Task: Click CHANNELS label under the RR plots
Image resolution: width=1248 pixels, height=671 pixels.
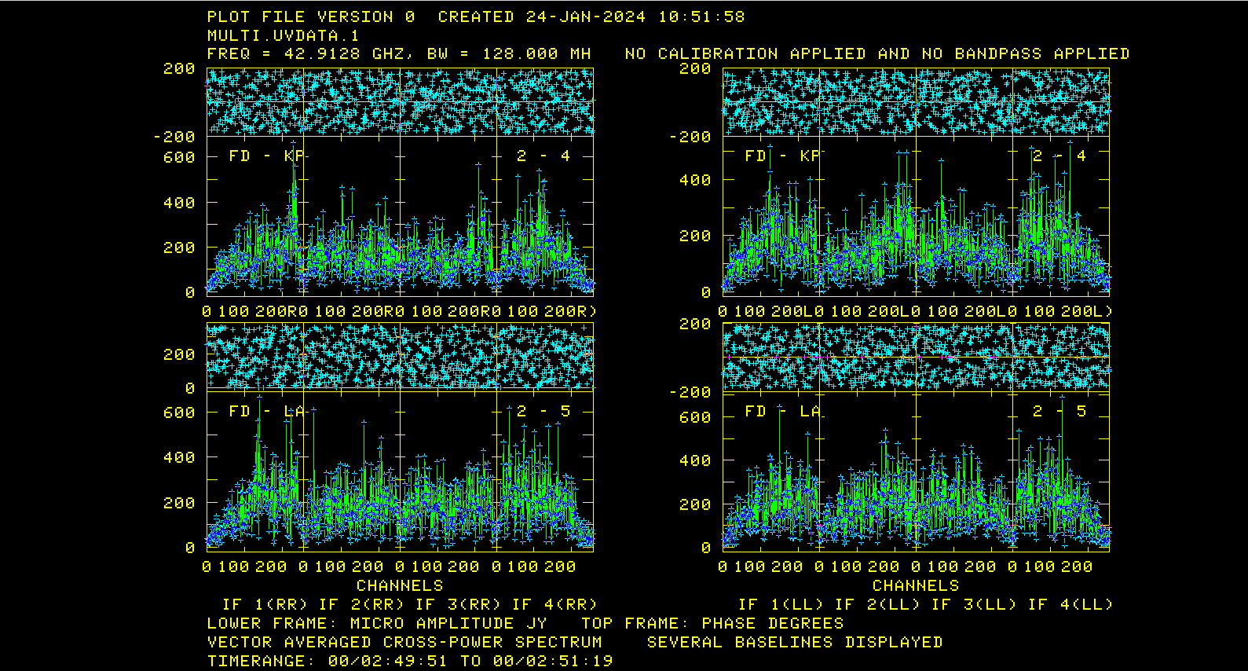Action: [x=400, y=585]
